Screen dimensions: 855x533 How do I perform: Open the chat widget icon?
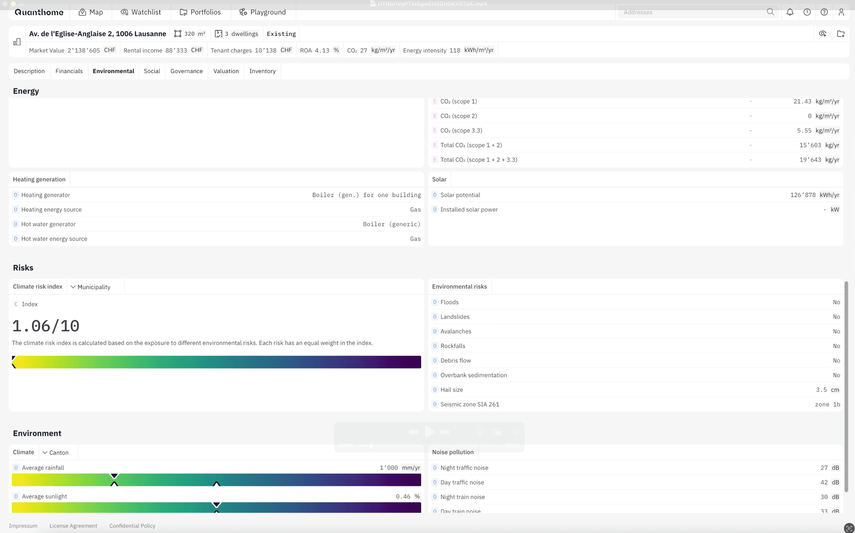849,528
